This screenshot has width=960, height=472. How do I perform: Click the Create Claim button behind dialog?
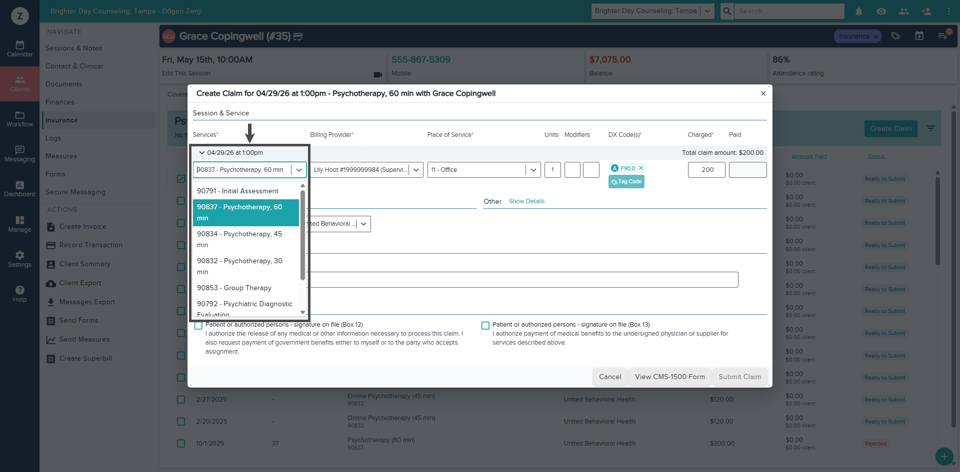[x=890, y=128]
